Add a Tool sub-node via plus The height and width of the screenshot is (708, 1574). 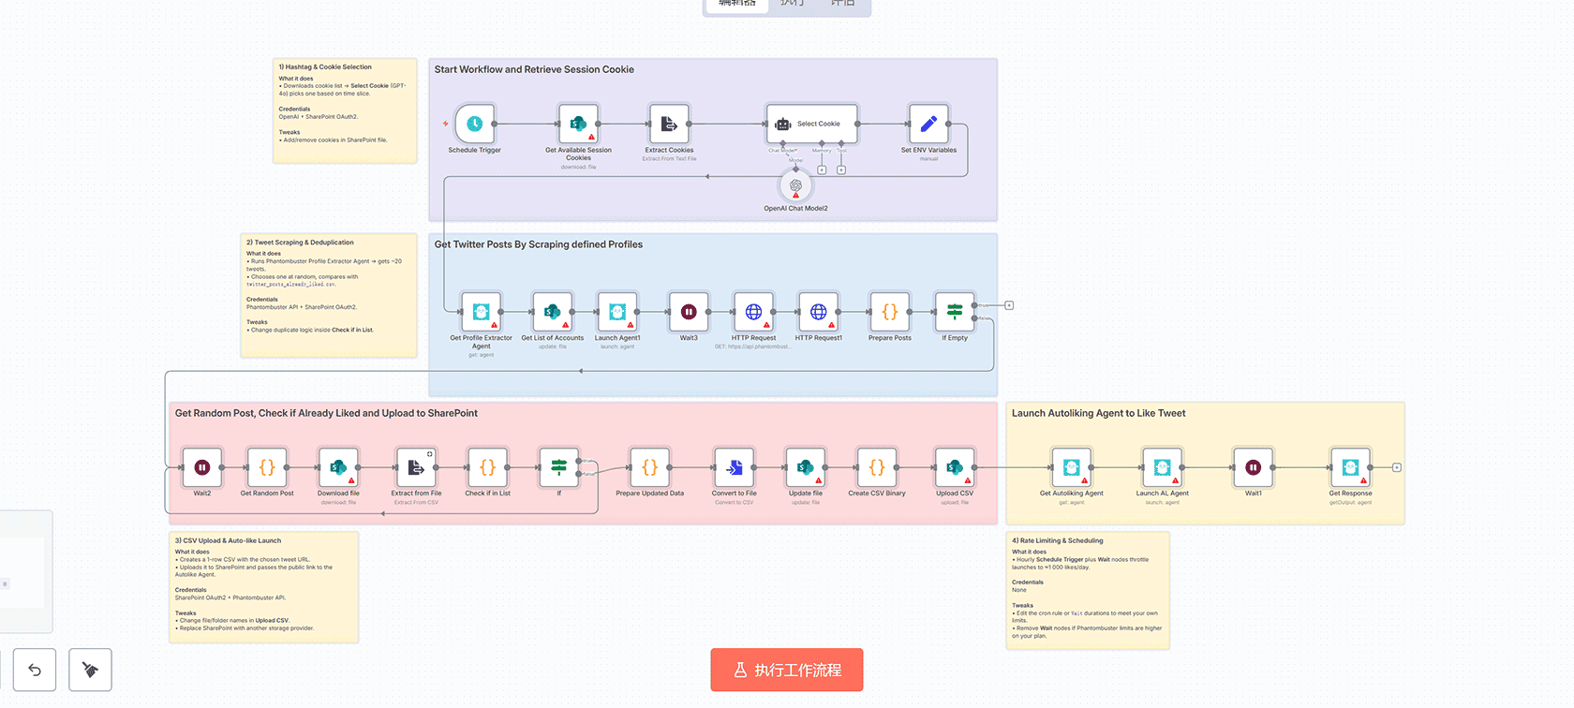click(x=841, y=170)
